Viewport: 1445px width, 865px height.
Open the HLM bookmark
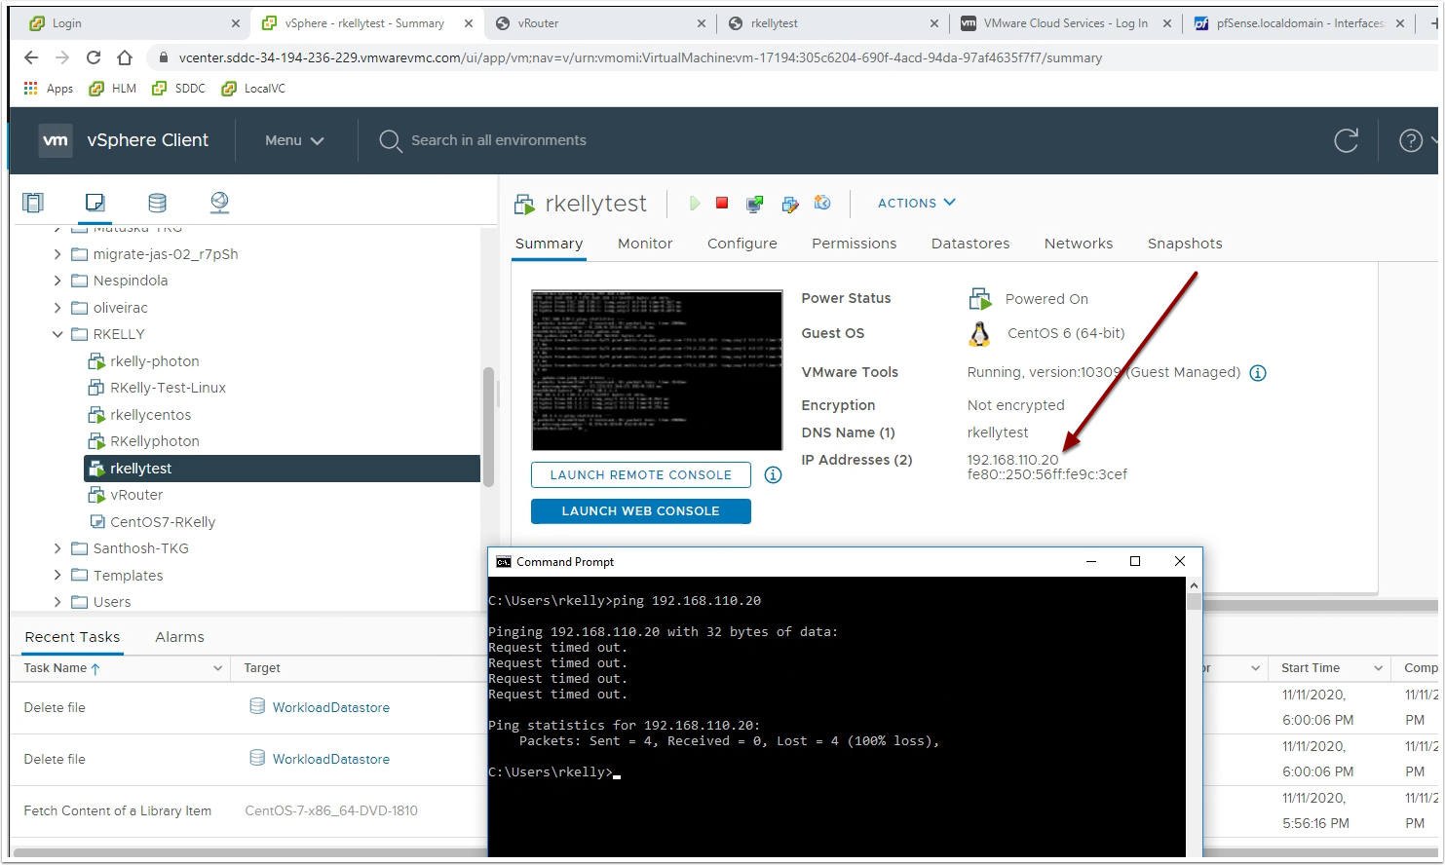[112, 89]
